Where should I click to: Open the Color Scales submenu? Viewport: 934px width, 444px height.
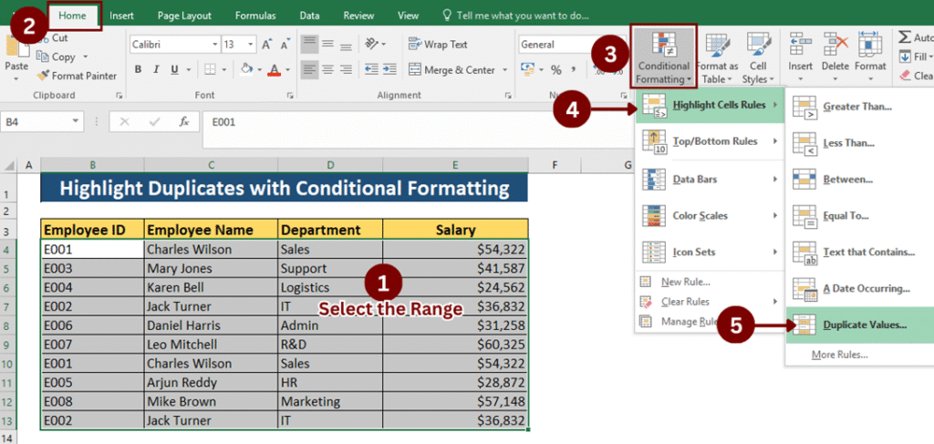click(710, 216)
